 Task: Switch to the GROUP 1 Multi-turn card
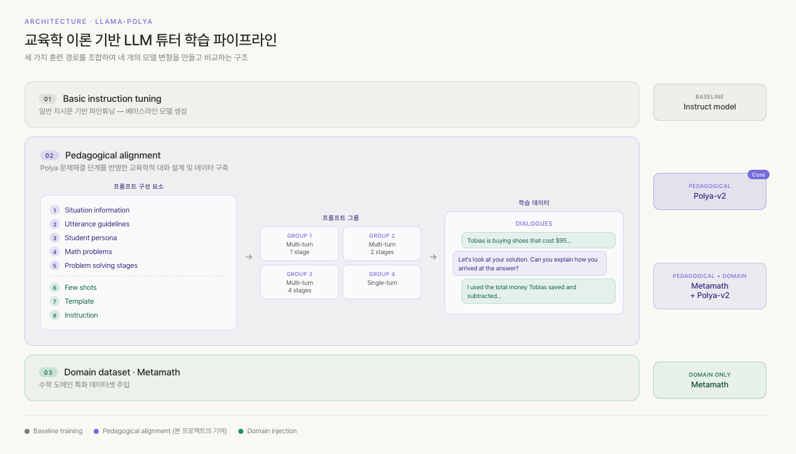pyautogui.click(x=299, y=243)
